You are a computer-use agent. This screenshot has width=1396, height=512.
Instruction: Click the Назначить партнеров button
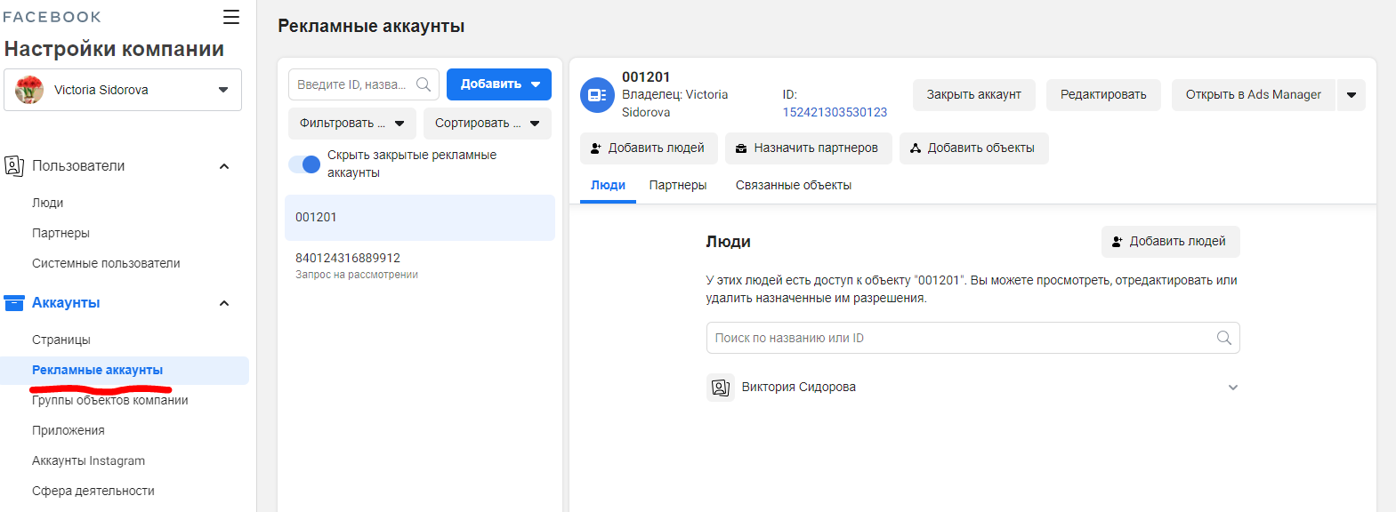click(x=806, y=148)
